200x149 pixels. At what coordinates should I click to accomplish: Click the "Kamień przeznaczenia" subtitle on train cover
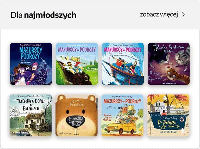(92, 69)
